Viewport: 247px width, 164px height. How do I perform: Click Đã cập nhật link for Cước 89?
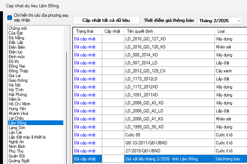84,135
